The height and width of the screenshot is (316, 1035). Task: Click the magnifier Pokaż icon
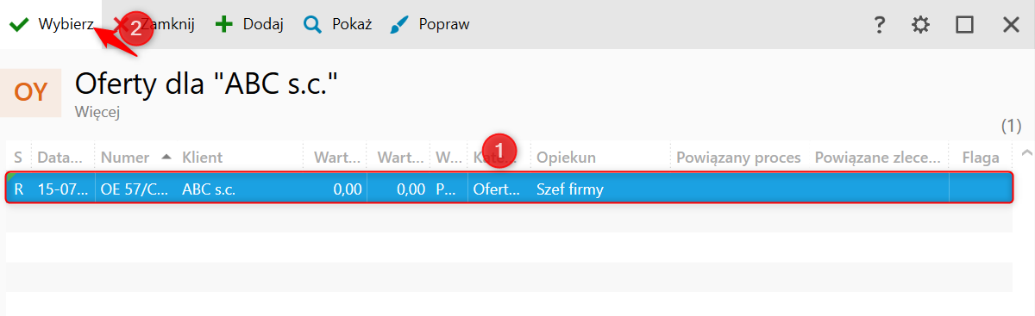click(x=312, y=24)
